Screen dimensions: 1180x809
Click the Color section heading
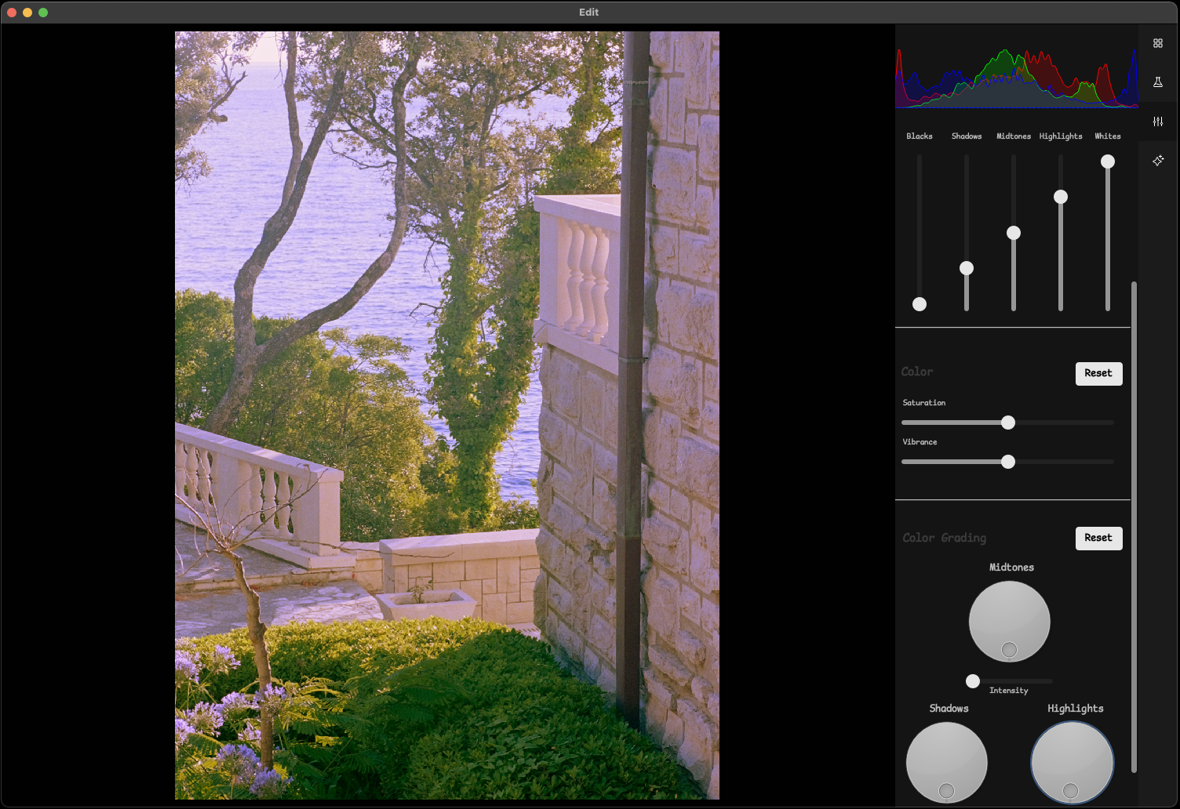coord(917,372)
